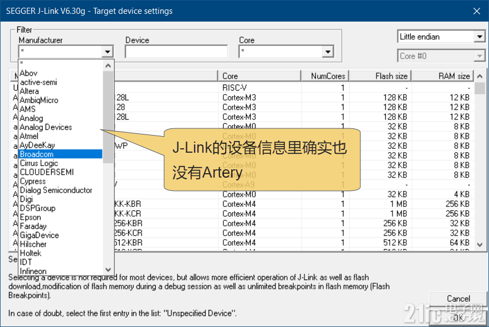The image size is (489, 327).
Task: Select AMS in manufacturer list
Action: (x=60, y=109)
